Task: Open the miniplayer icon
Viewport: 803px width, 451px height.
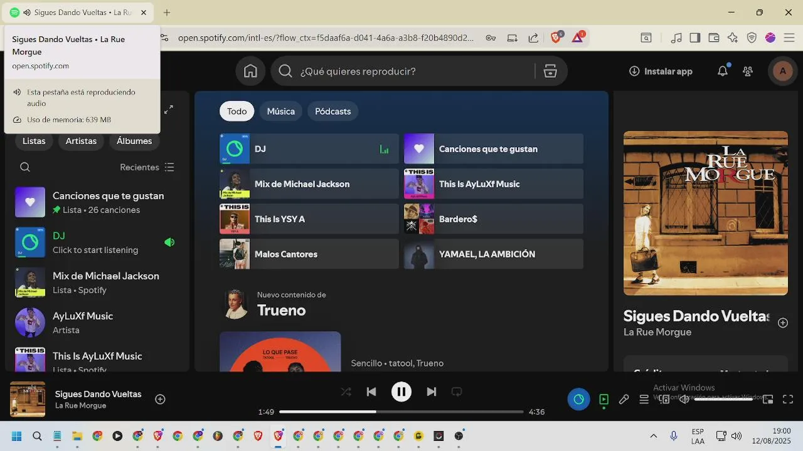Action: 768,399
